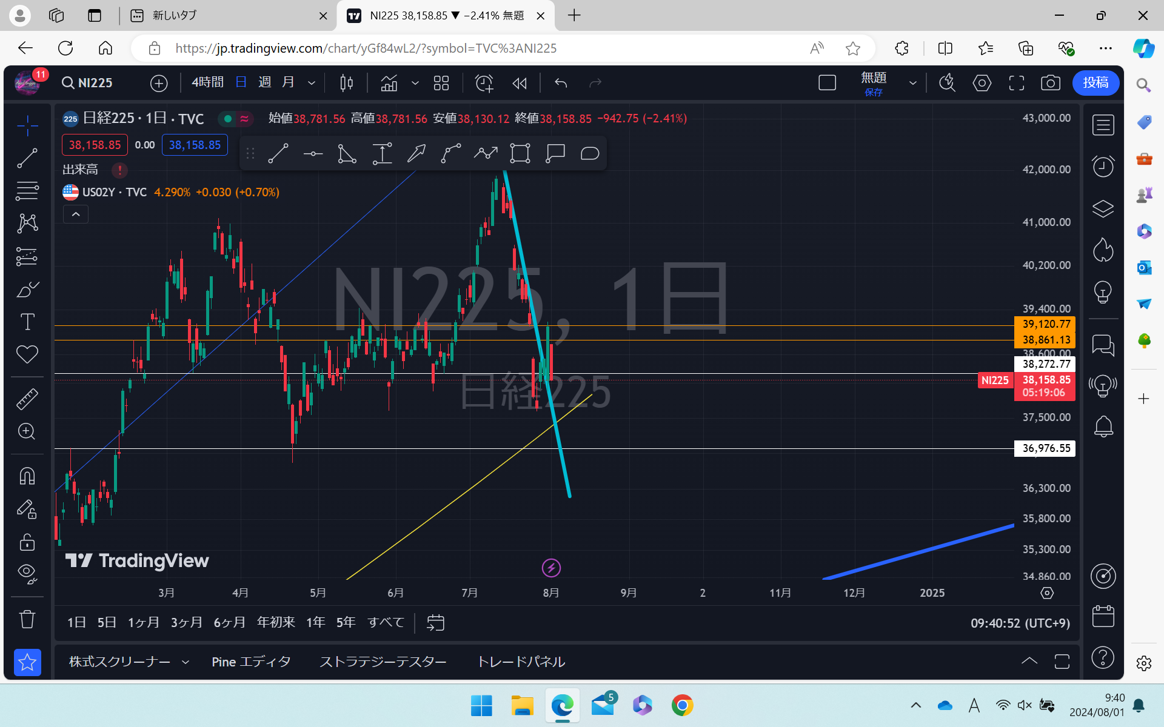This screenshot has height=727, width=1164.
Task: Toggle NI225 series visibility with the green dot
Action: (227, 119)
